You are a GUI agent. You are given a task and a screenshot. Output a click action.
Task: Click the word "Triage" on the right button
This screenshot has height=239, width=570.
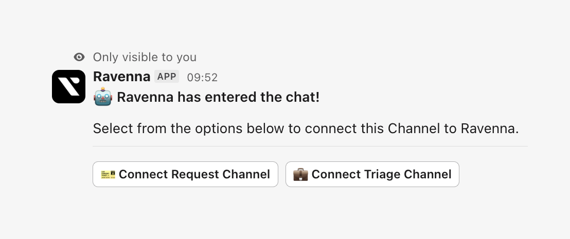[x=382, y=175]
